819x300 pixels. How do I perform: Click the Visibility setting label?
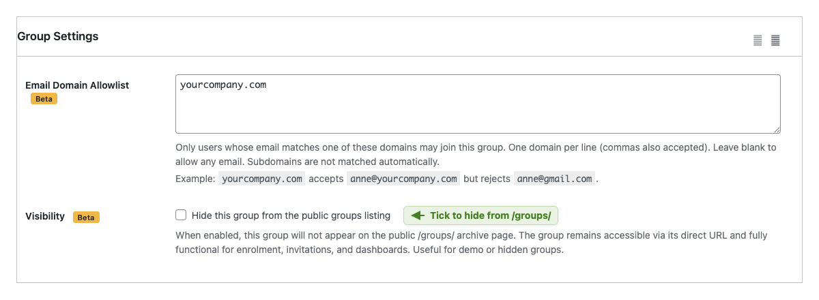[45, 216]
